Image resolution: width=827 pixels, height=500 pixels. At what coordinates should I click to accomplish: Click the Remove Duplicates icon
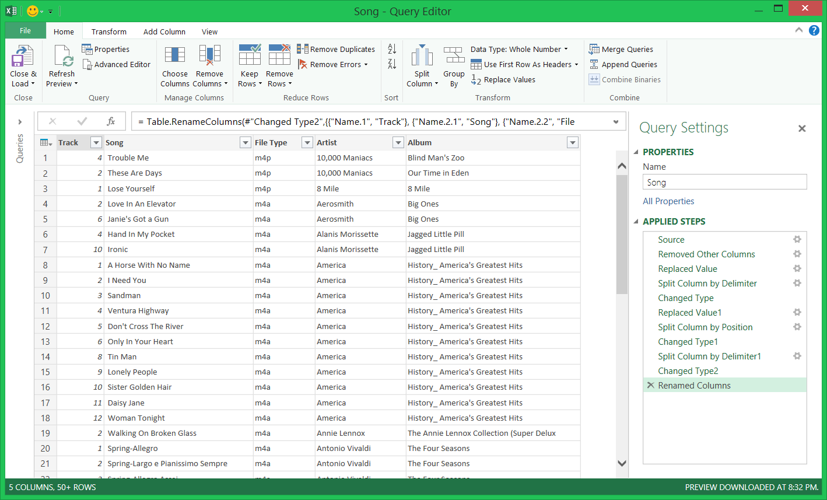pyautogui.click(x=303, y=50)
